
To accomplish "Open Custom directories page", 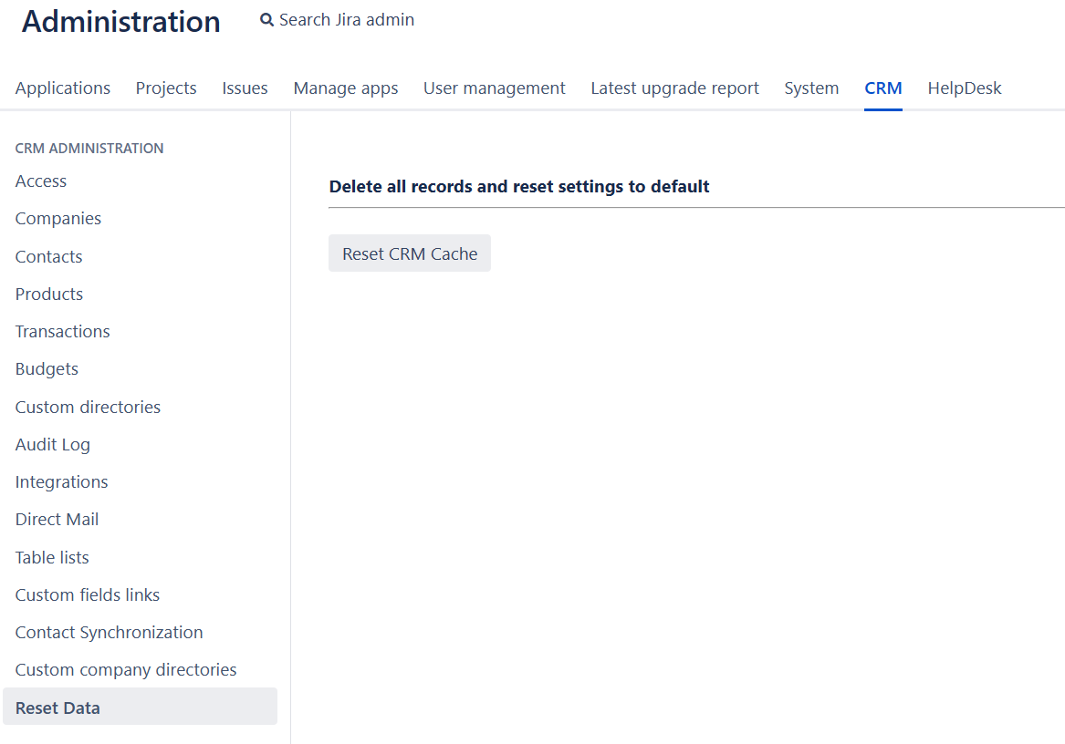I will pos(88,408).
